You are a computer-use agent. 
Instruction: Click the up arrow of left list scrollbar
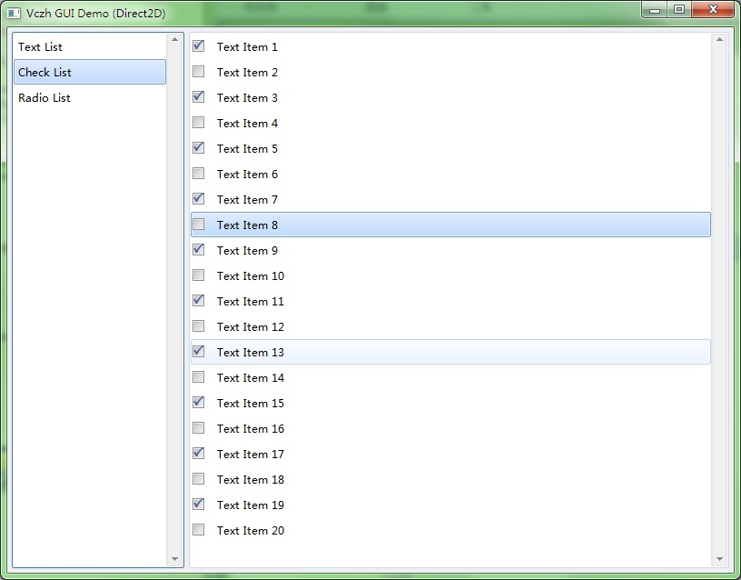[175, 39]
